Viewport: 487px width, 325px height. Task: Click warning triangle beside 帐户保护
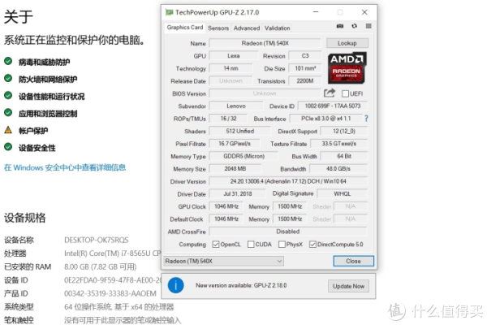click(8, 130)
